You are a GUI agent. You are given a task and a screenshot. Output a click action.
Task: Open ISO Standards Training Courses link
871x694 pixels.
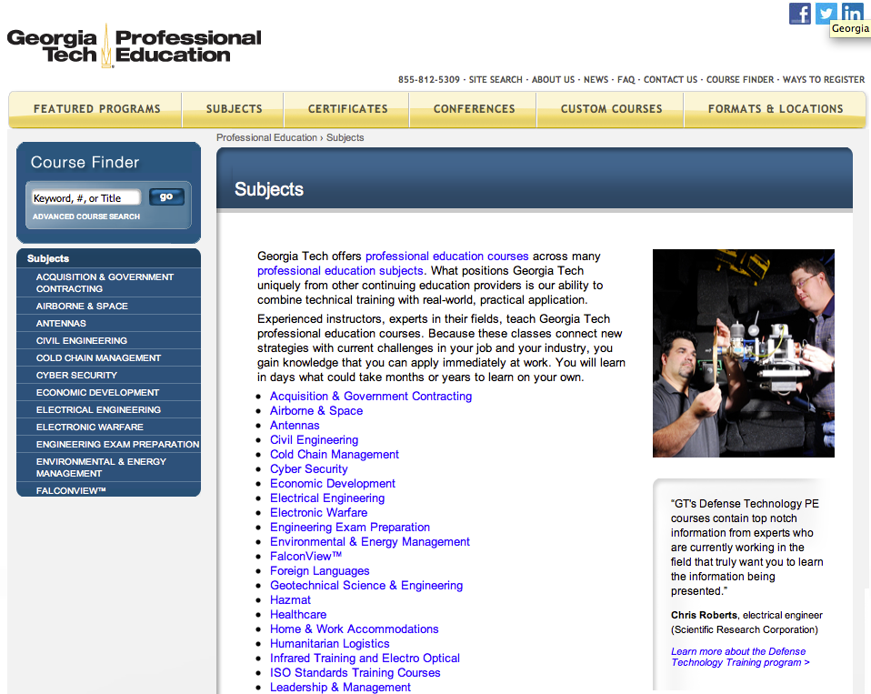click(x=355, y=672)
